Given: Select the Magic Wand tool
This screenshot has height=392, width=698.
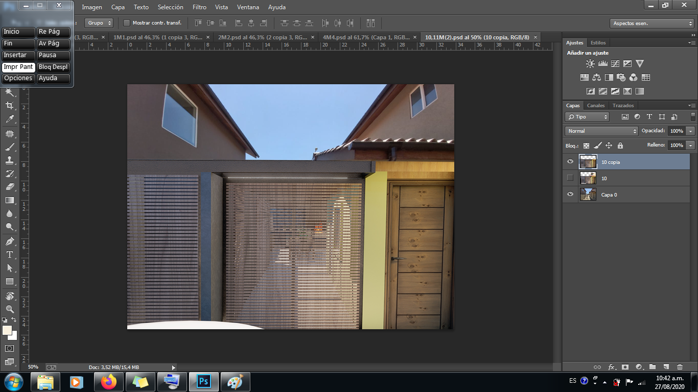Looking at the screenshot, I should 10,92.
